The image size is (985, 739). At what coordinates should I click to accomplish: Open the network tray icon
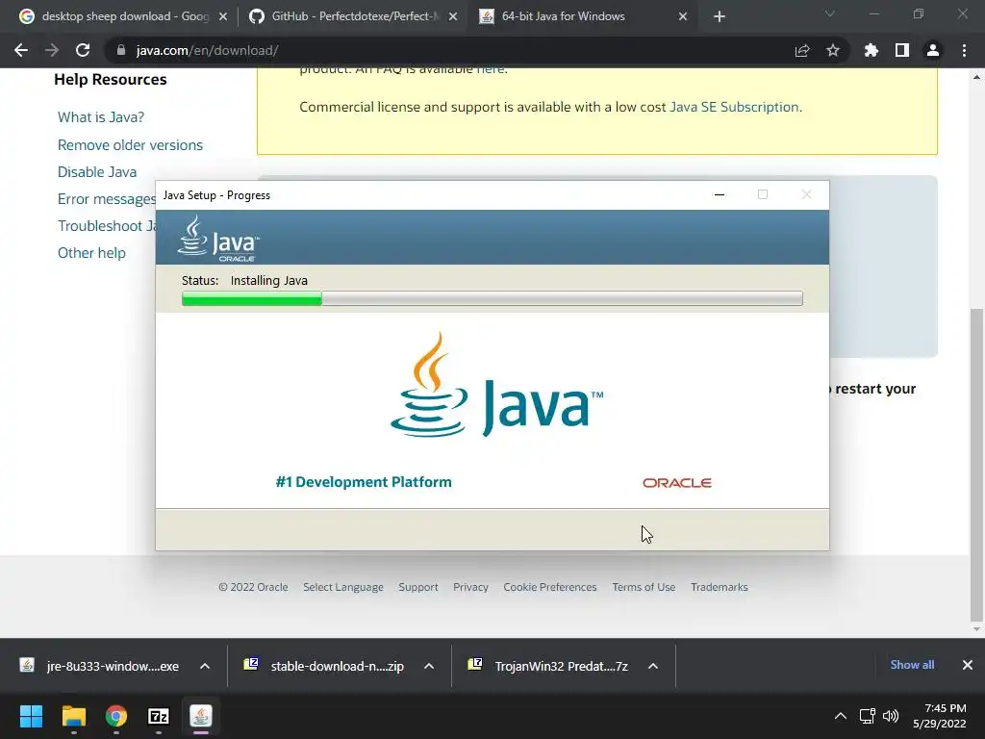pos(868,716)
